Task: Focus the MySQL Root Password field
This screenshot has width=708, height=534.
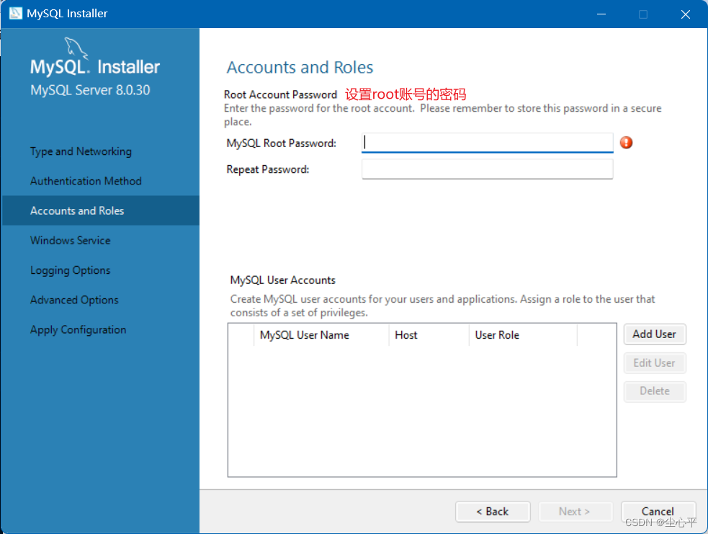Action: (x=487, y=143)
